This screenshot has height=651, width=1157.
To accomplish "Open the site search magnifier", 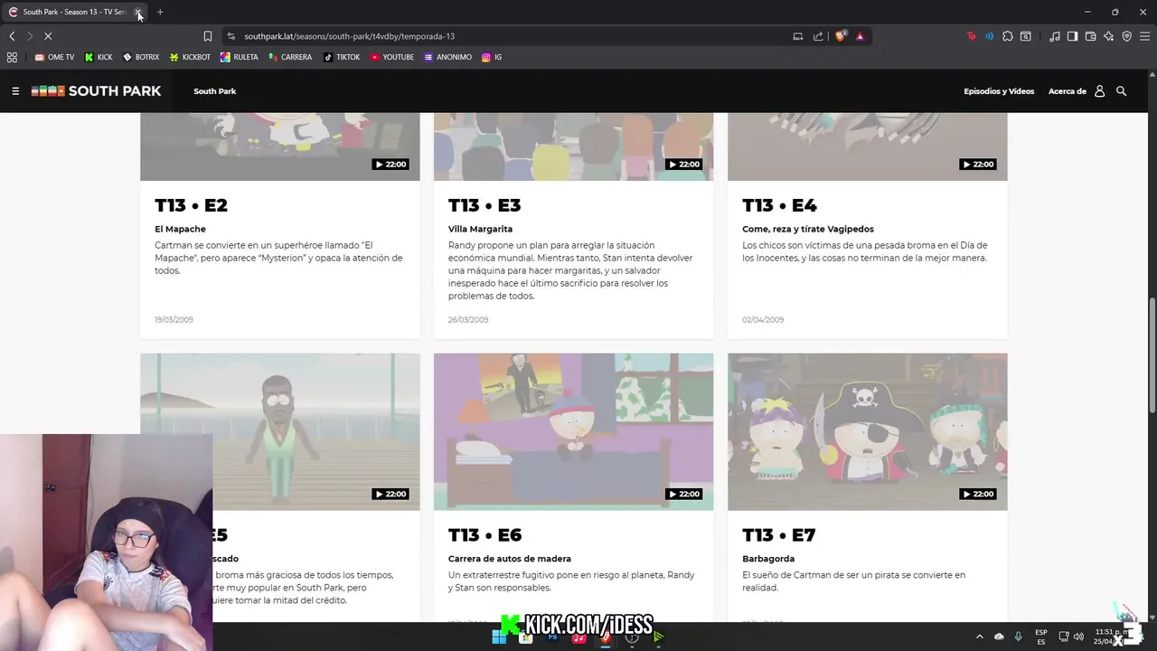I will pos(1122,91).
